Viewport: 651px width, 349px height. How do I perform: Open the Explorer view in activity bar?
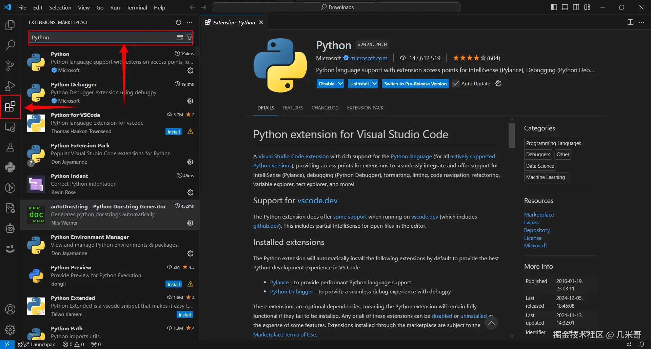point(10,25)
